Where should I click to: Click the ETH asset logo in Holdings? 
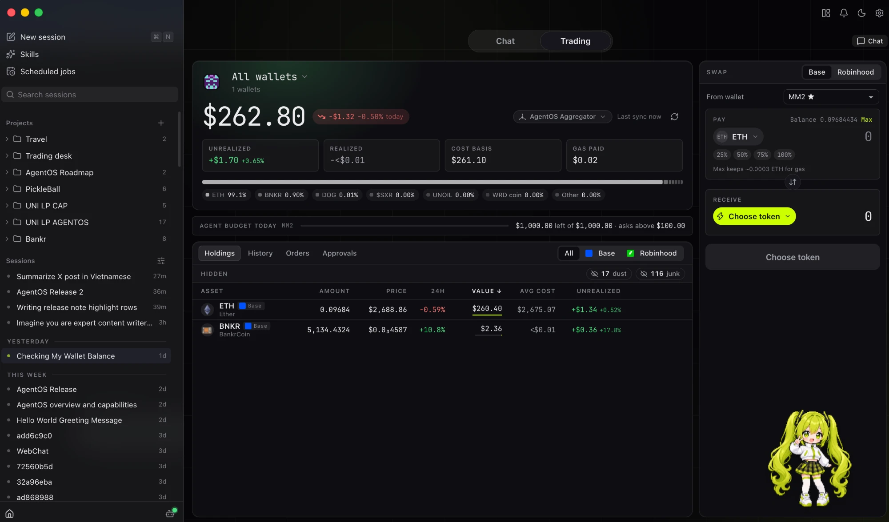pyautogui.click(x=207, y=310)
